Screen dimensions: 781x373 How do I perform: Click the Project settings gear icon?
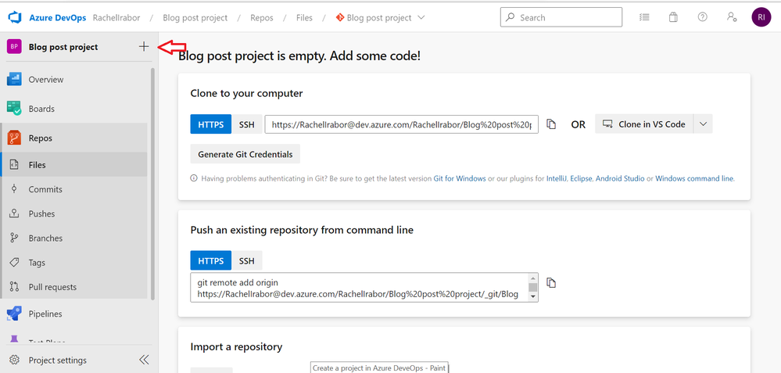pyautogui.click(x=14, y=360)
